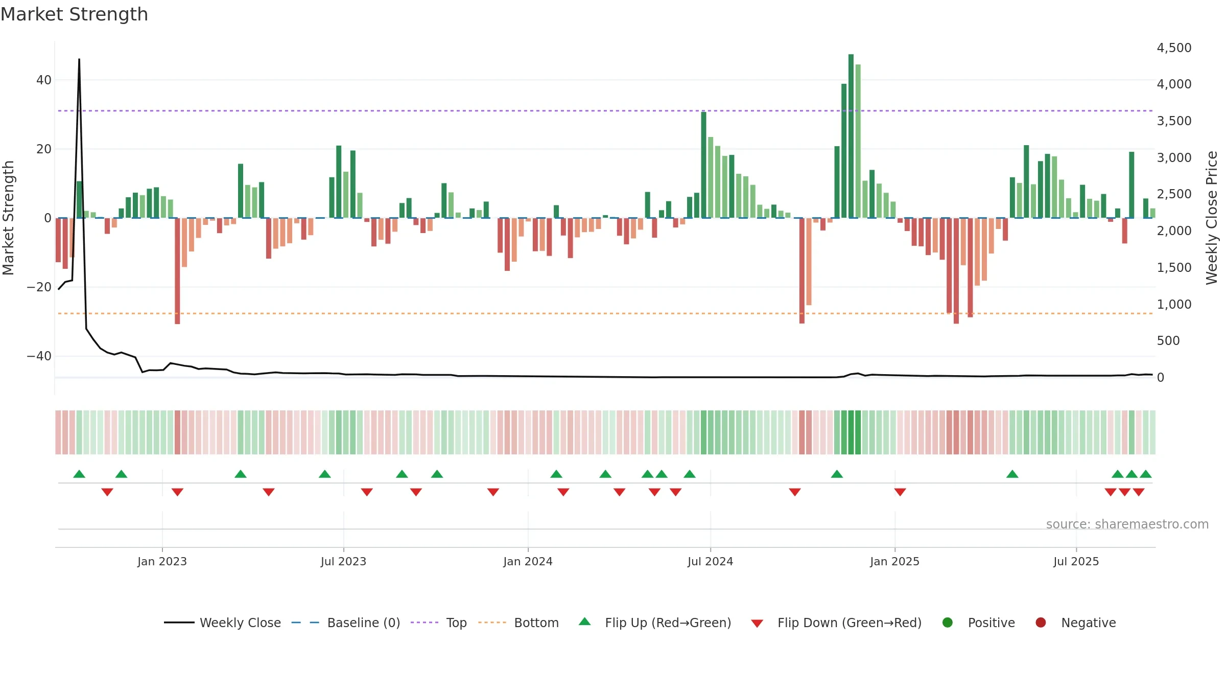This screenshot has height=690, width=1226.
Task: Click the 4,500 price axis tick label
Action: click(x=1174, y=48)
